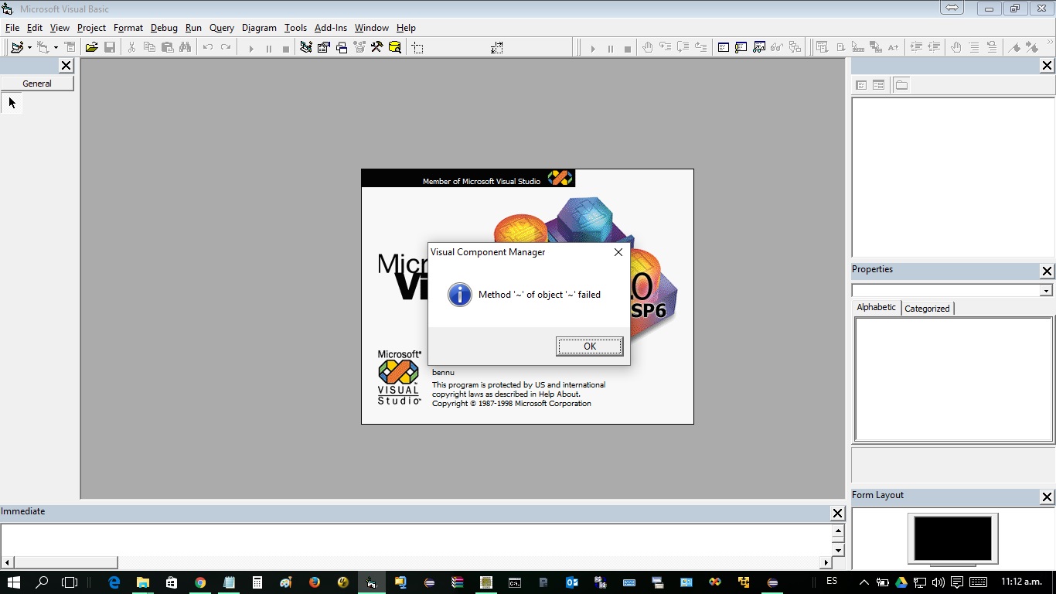Open the Project Explorer toolbar icon
This screenshot has height=594, width=1056.
305,46
